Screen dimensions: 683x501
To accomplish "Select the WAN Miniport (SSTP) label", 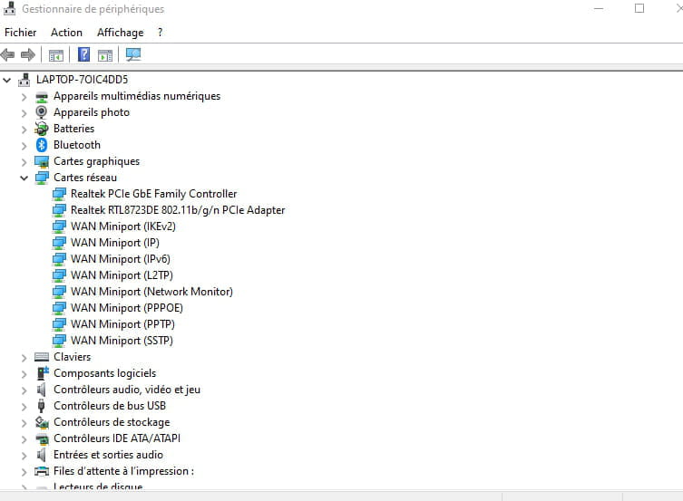I will coord(122,341).
